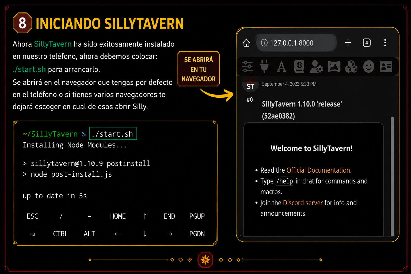Click the green SillyTavern word in the paragraph
This screenshot has width=411, height=274.
pos(53,44)
